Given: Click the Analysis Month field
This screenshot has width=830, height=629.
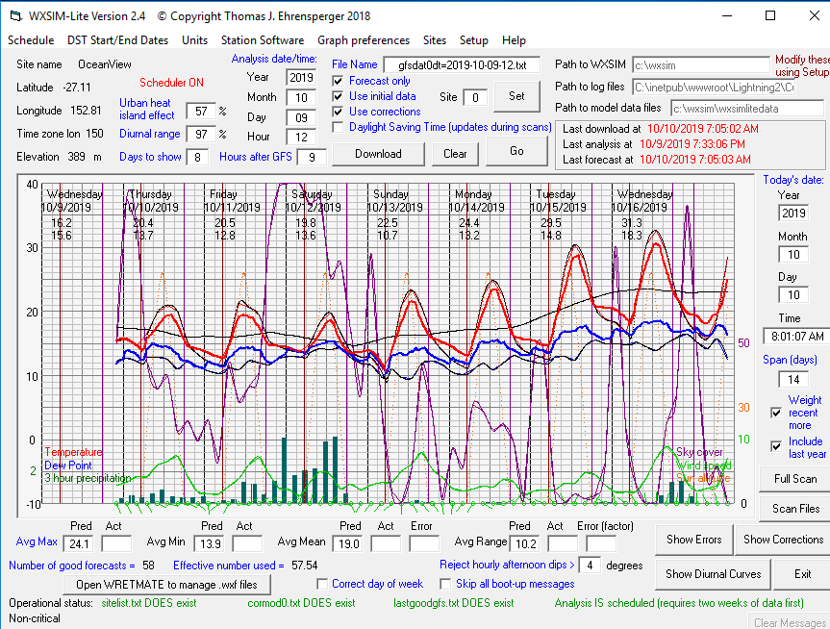Looking at the screenshot, I should 301,98.
